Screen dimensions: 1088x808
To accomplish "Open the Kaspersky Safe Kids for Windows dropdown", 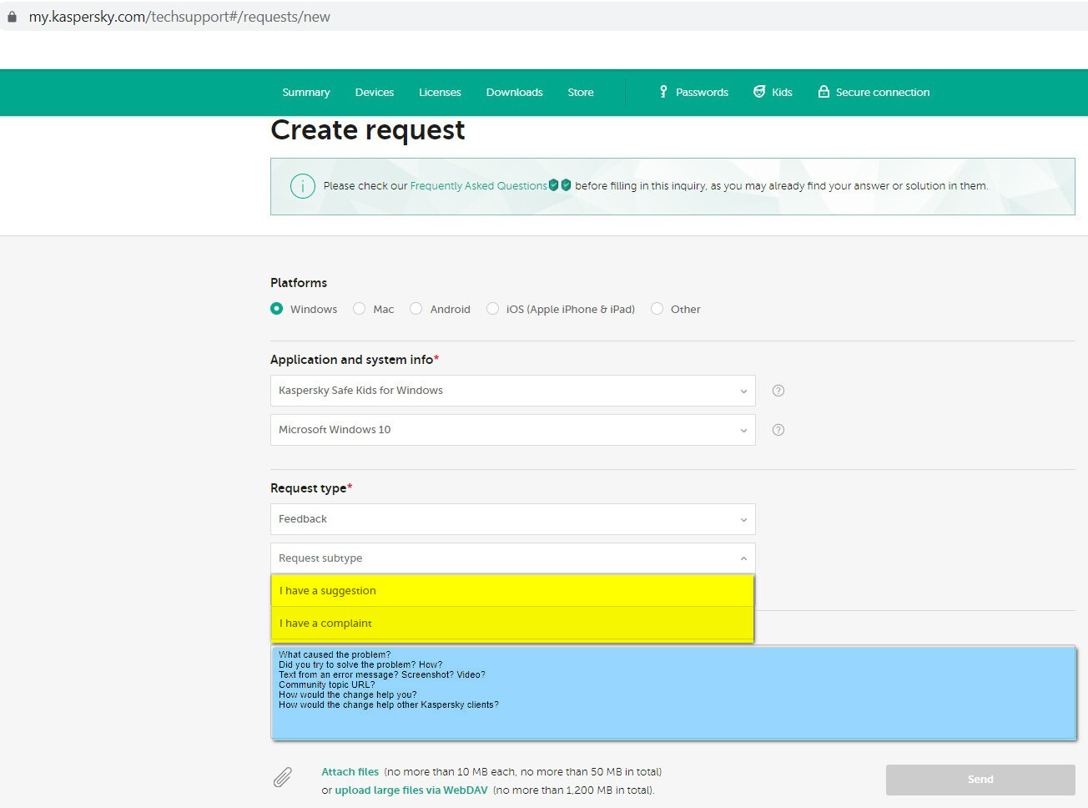I will tap(513, 391).
